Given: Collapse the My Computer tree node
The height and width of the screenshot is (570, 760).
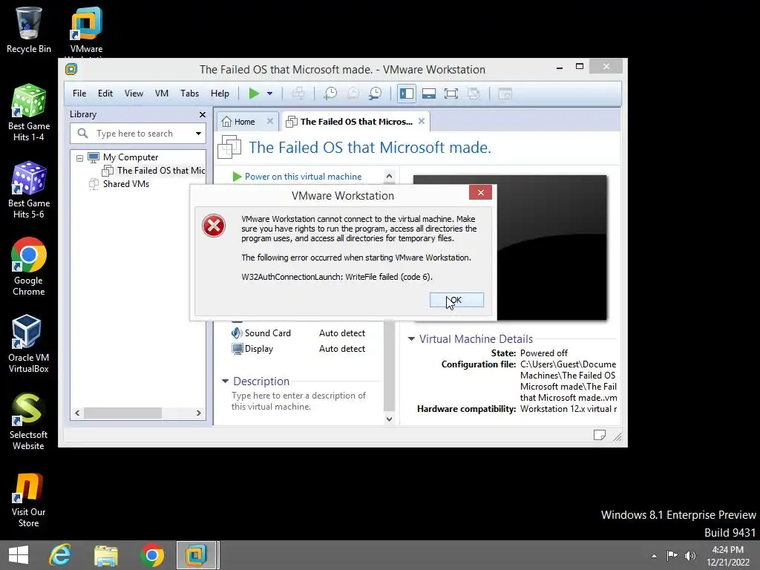Looking at the screenshot, I should (x=79, y=158).
